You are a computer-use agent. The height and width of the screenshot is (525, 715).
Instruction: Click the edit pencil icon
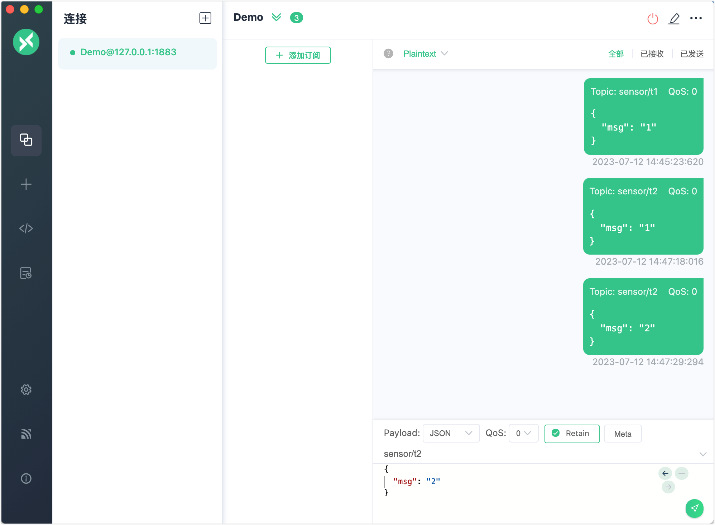(674, 19)
